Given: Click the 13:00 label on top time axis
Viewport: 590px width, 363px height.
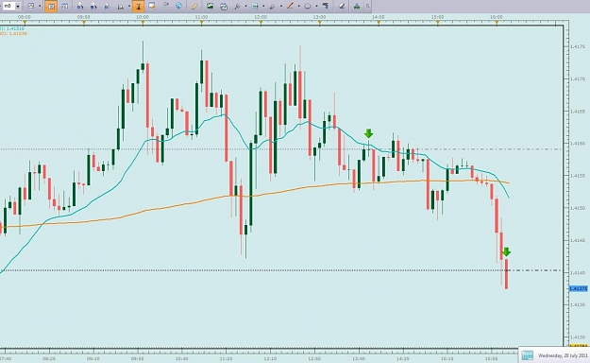Looking at the screenshot, I should 319,17.
